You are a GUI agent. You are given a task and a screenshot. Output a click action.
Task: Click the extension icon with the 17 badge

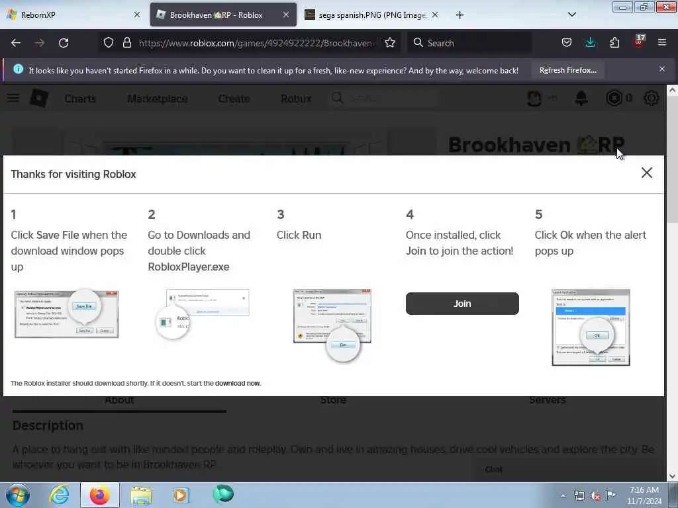click(639, 42)
